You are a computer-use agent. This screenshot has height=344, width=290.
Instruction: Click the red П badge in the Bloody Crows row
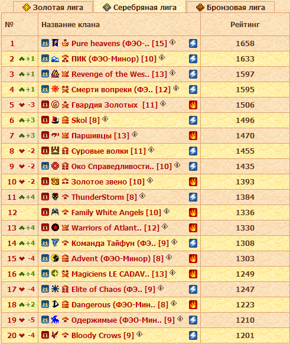[45, 335]
